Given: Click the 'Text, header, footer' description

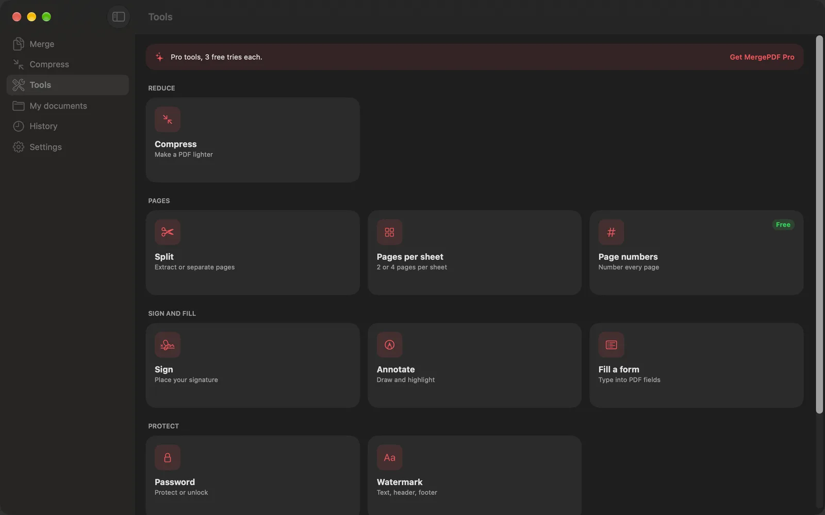Looking at the screenshot, I should coord(407,492).
